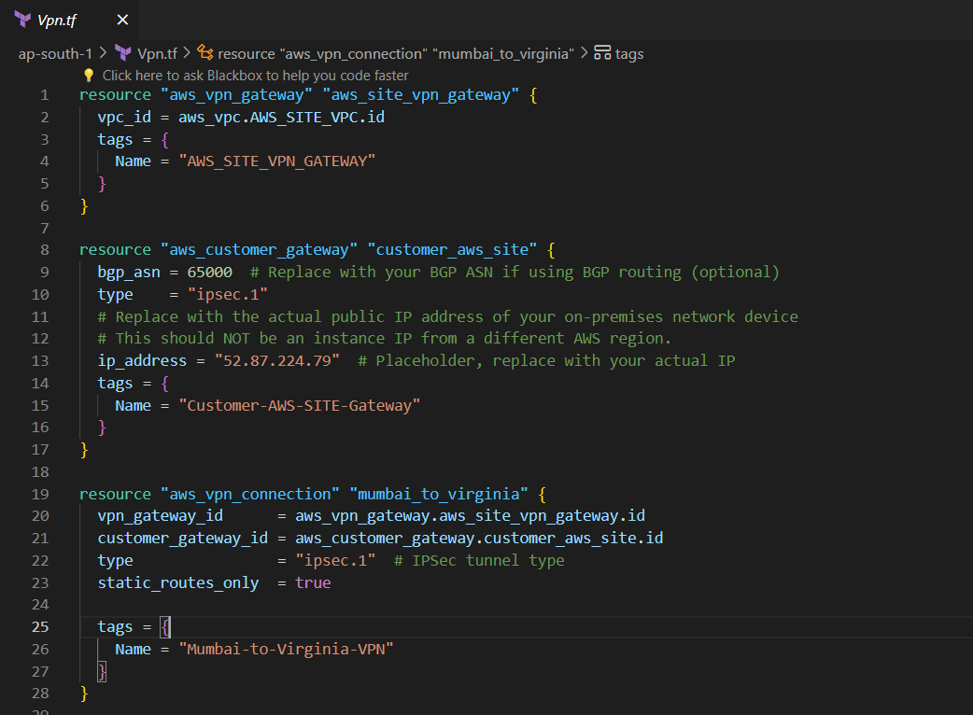Click the tags symbol icon in the breadcrumb
Viewport: 973px width, 715px height.
[x=602, y=53]
